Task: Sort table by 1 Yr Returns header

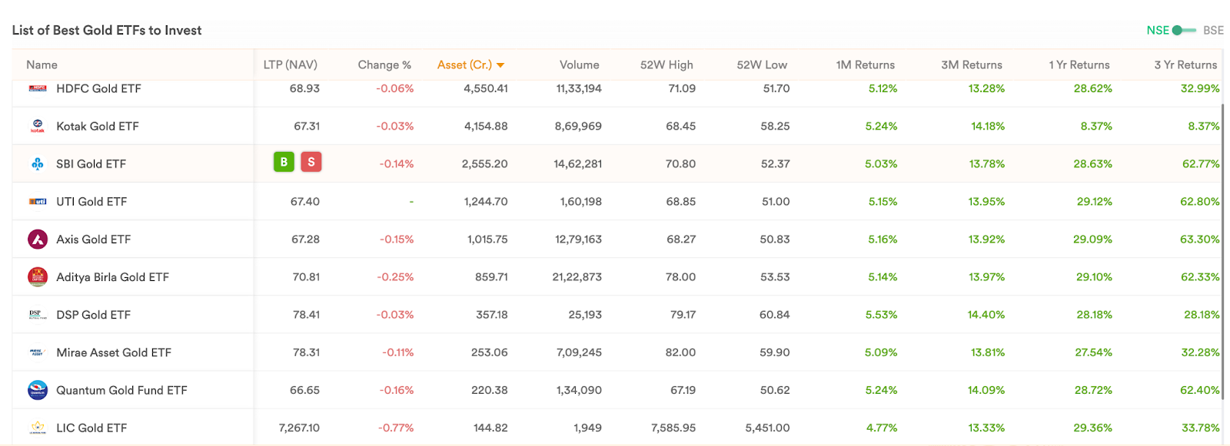Action: (x=1079, y=65)
